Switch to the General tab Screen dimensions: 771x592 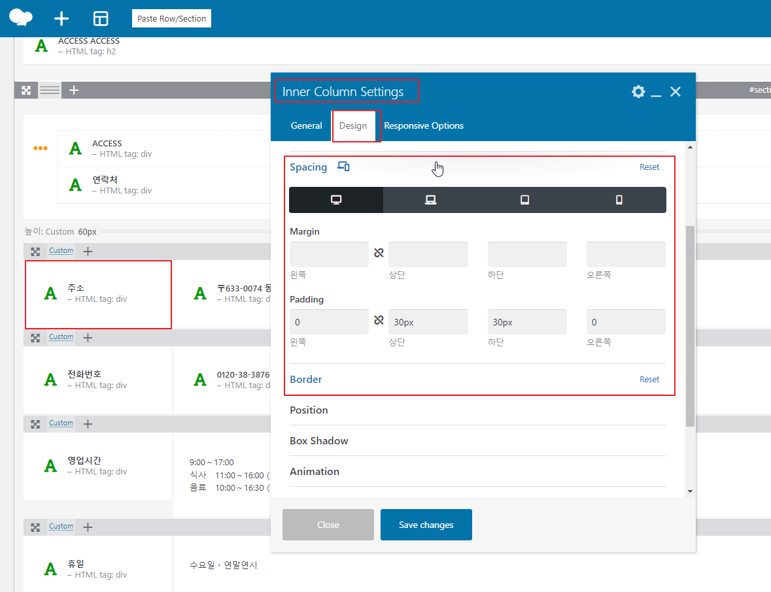tap(306, 125)
